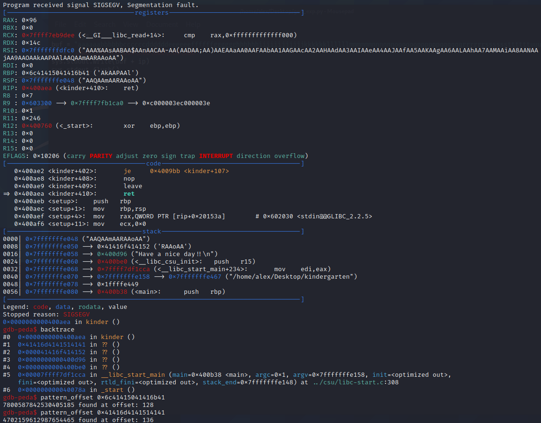Select the RDX value 0x14c
541x423 pixels.
tap(31, 43)
